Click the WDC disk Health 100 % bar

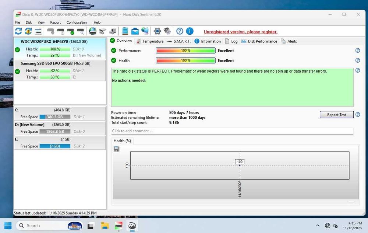point(55,49)
